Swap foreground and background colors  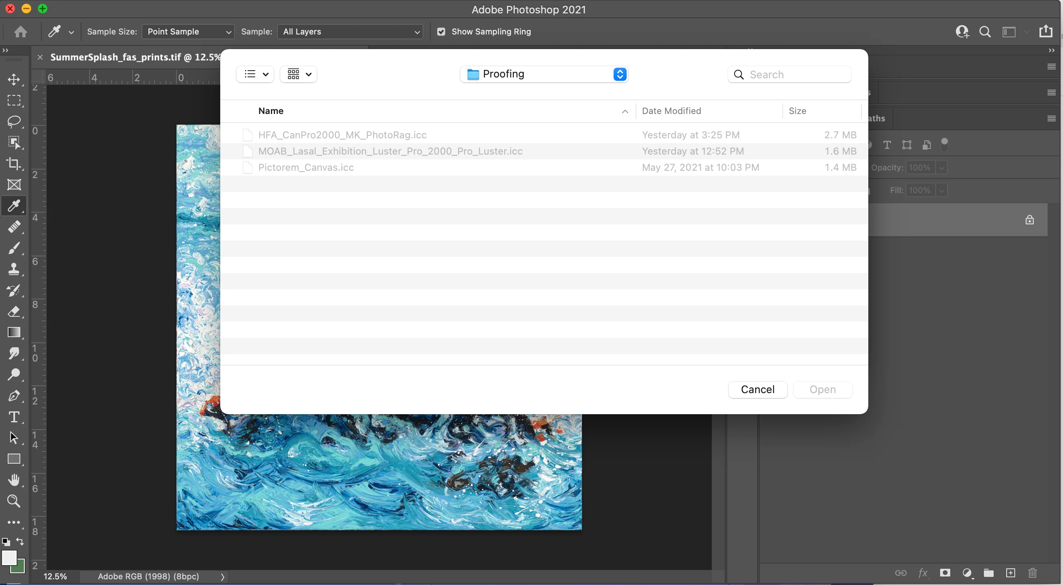click(20, 541)
